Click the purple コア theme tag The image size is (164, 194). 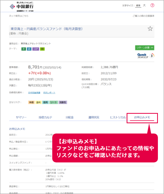pyautogui.click(x=35, y=49)
